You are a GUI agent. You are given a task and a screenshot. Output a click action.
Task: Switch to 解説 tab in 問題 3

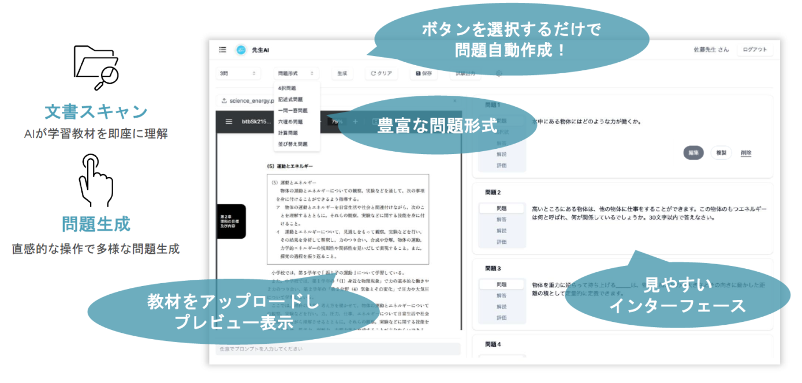(502, 307)
